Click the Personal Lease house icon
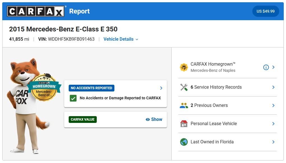This screenshot has width=286, height=163. (184, 123)
